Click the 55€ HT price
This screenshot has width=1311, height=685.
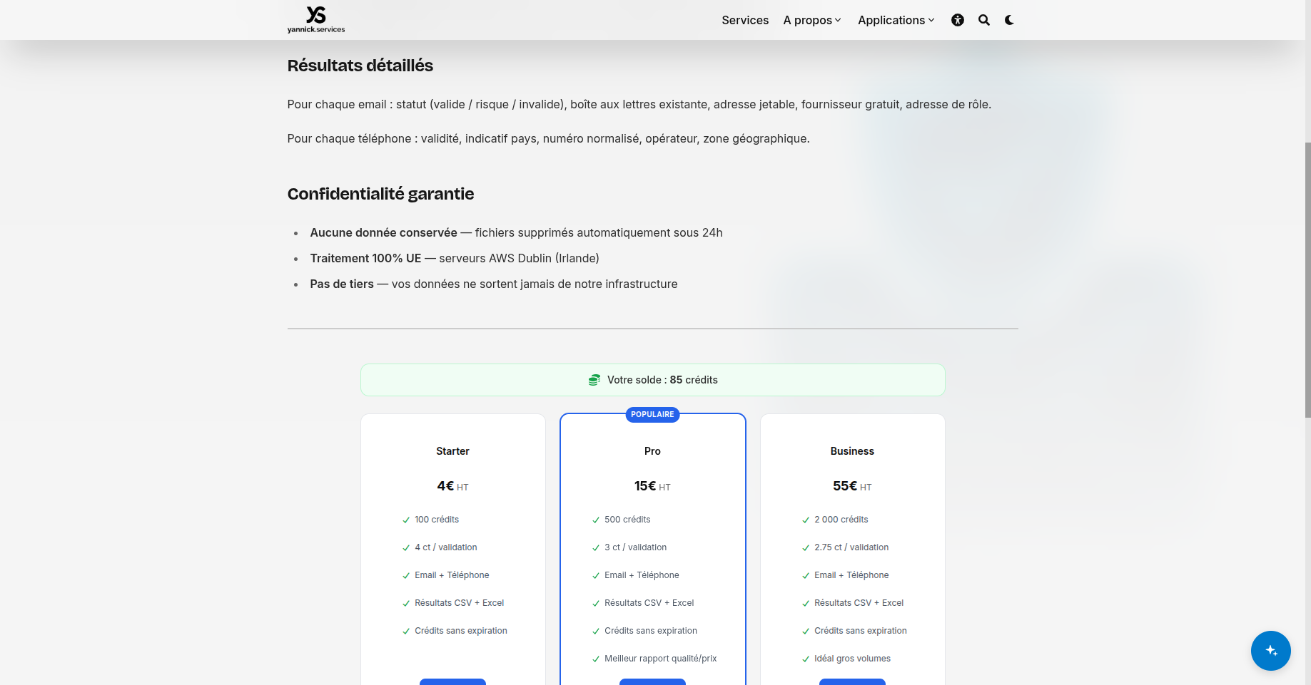(x=852, y=486)
